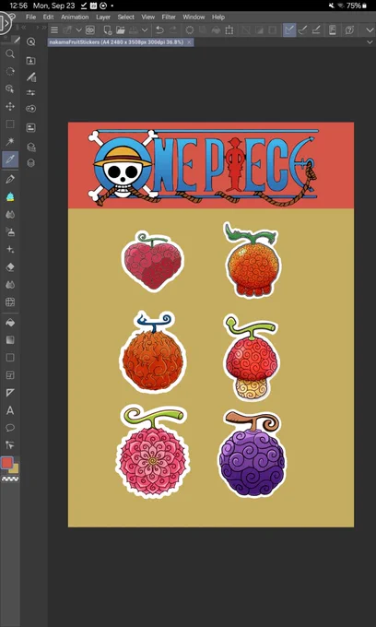The width and height of the screenshot is (376, 627).
Task: Open the Help support icon
Action: pos(349,30)
